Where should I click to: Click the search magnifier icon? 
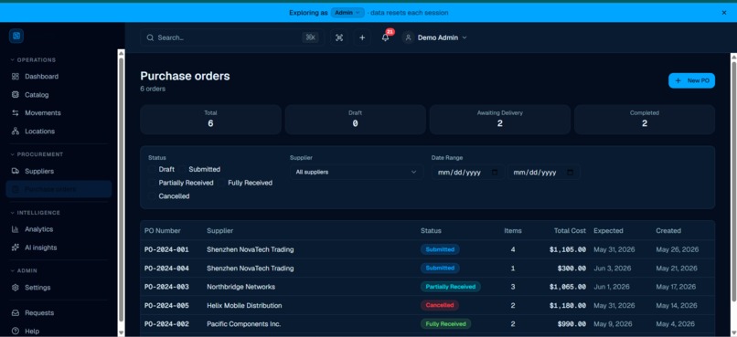click(x=150, y=37)
